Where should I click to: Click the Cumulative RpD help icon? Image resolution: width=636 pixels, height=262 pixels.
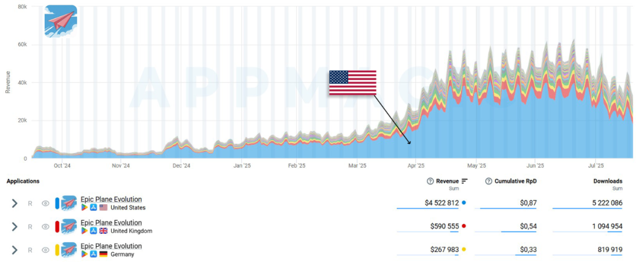click(x=488, y=181)
